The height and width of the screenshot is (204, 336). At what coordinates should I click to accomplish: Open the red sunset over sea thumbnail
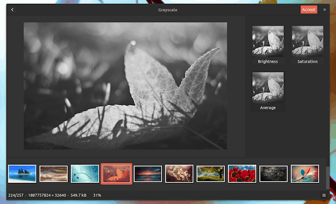(x=148, y=174)
